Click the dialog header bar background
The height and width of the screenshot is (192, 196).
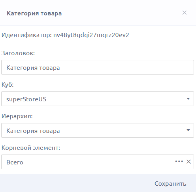point(119,13)
